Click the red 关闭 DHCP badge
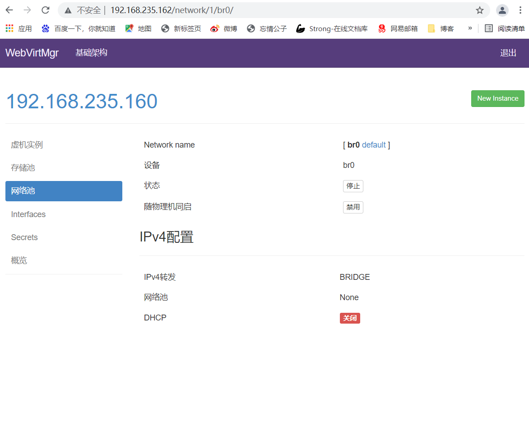529x436 pixels. pos(350,318)
